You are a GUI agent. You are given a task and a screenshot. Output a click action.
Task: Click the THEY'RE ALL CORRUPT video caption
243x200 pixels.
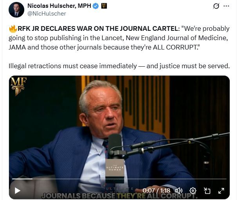(157, 196)
